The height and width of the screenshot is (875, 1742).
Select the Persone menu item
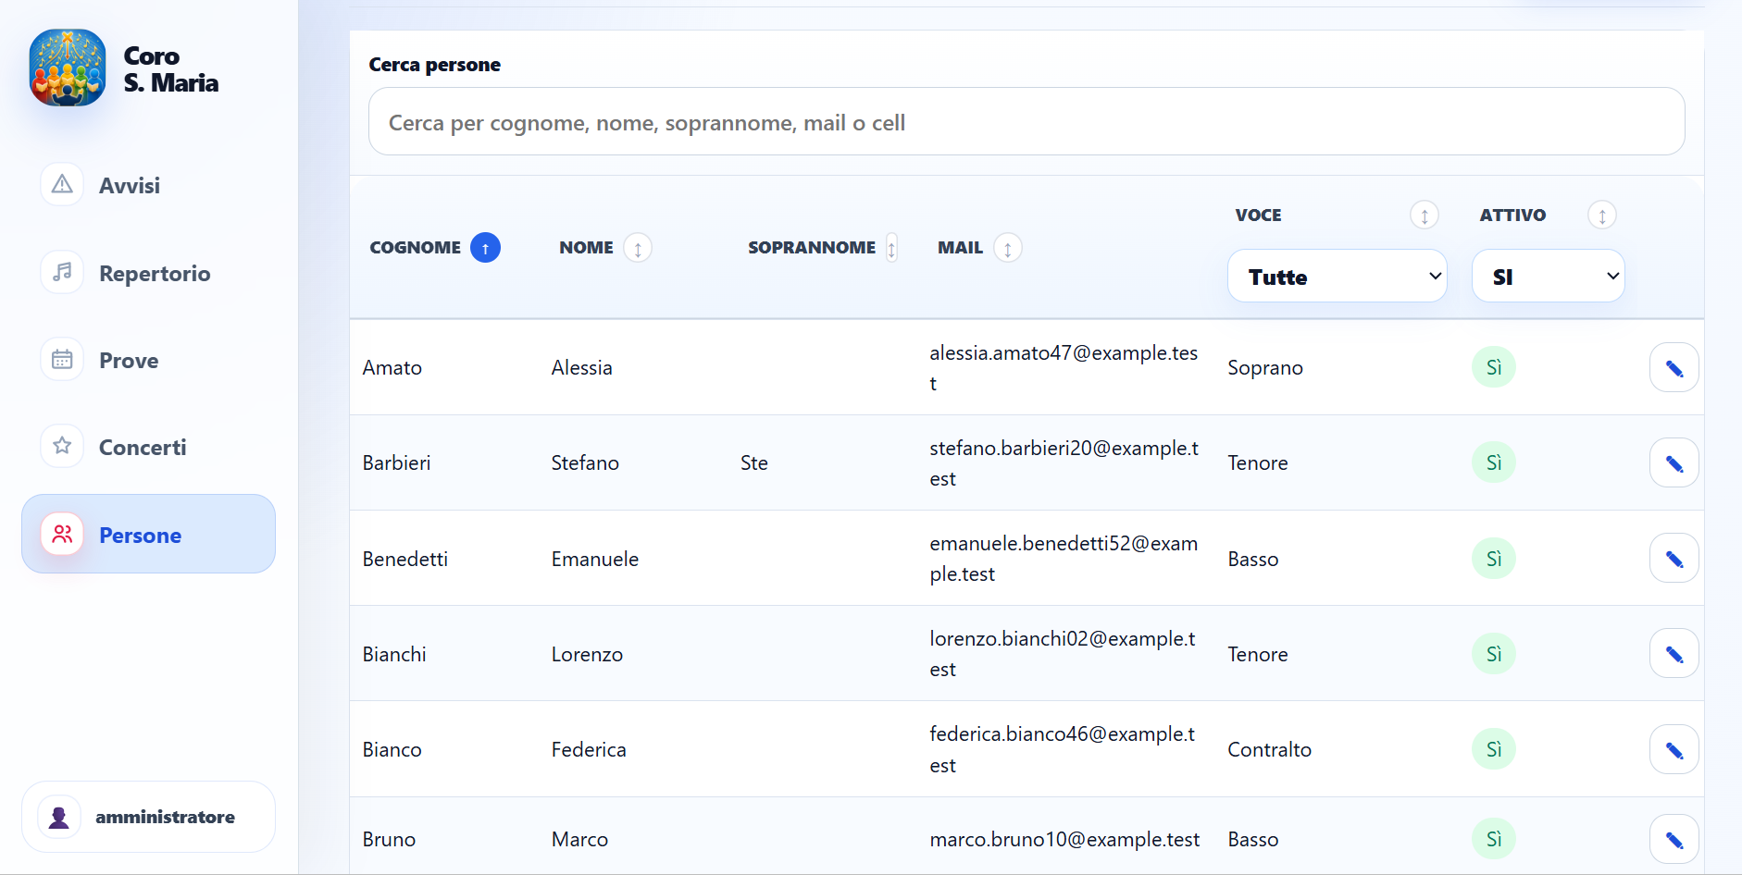[x=148, y=534]
